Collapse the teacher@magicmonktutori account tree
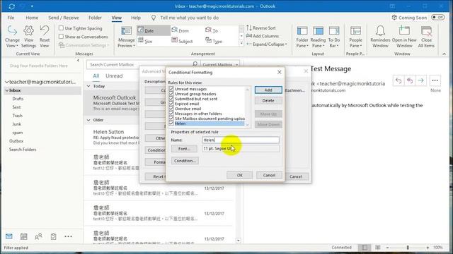 tap(6, 82)
